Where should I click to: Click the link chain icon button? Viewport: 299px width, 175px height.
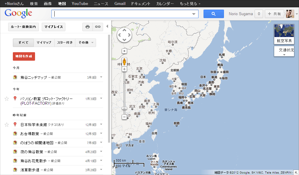pos(98,27)
